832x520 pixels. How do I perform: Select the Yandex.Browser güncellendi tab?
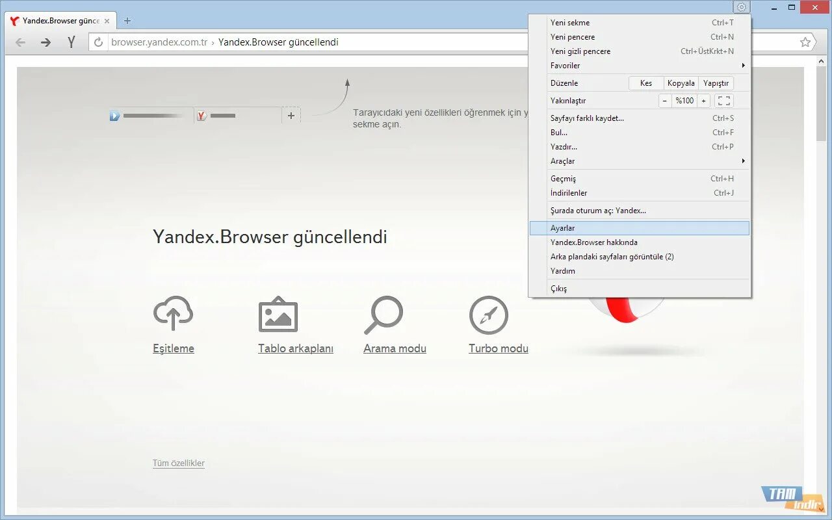pos(62,21)
